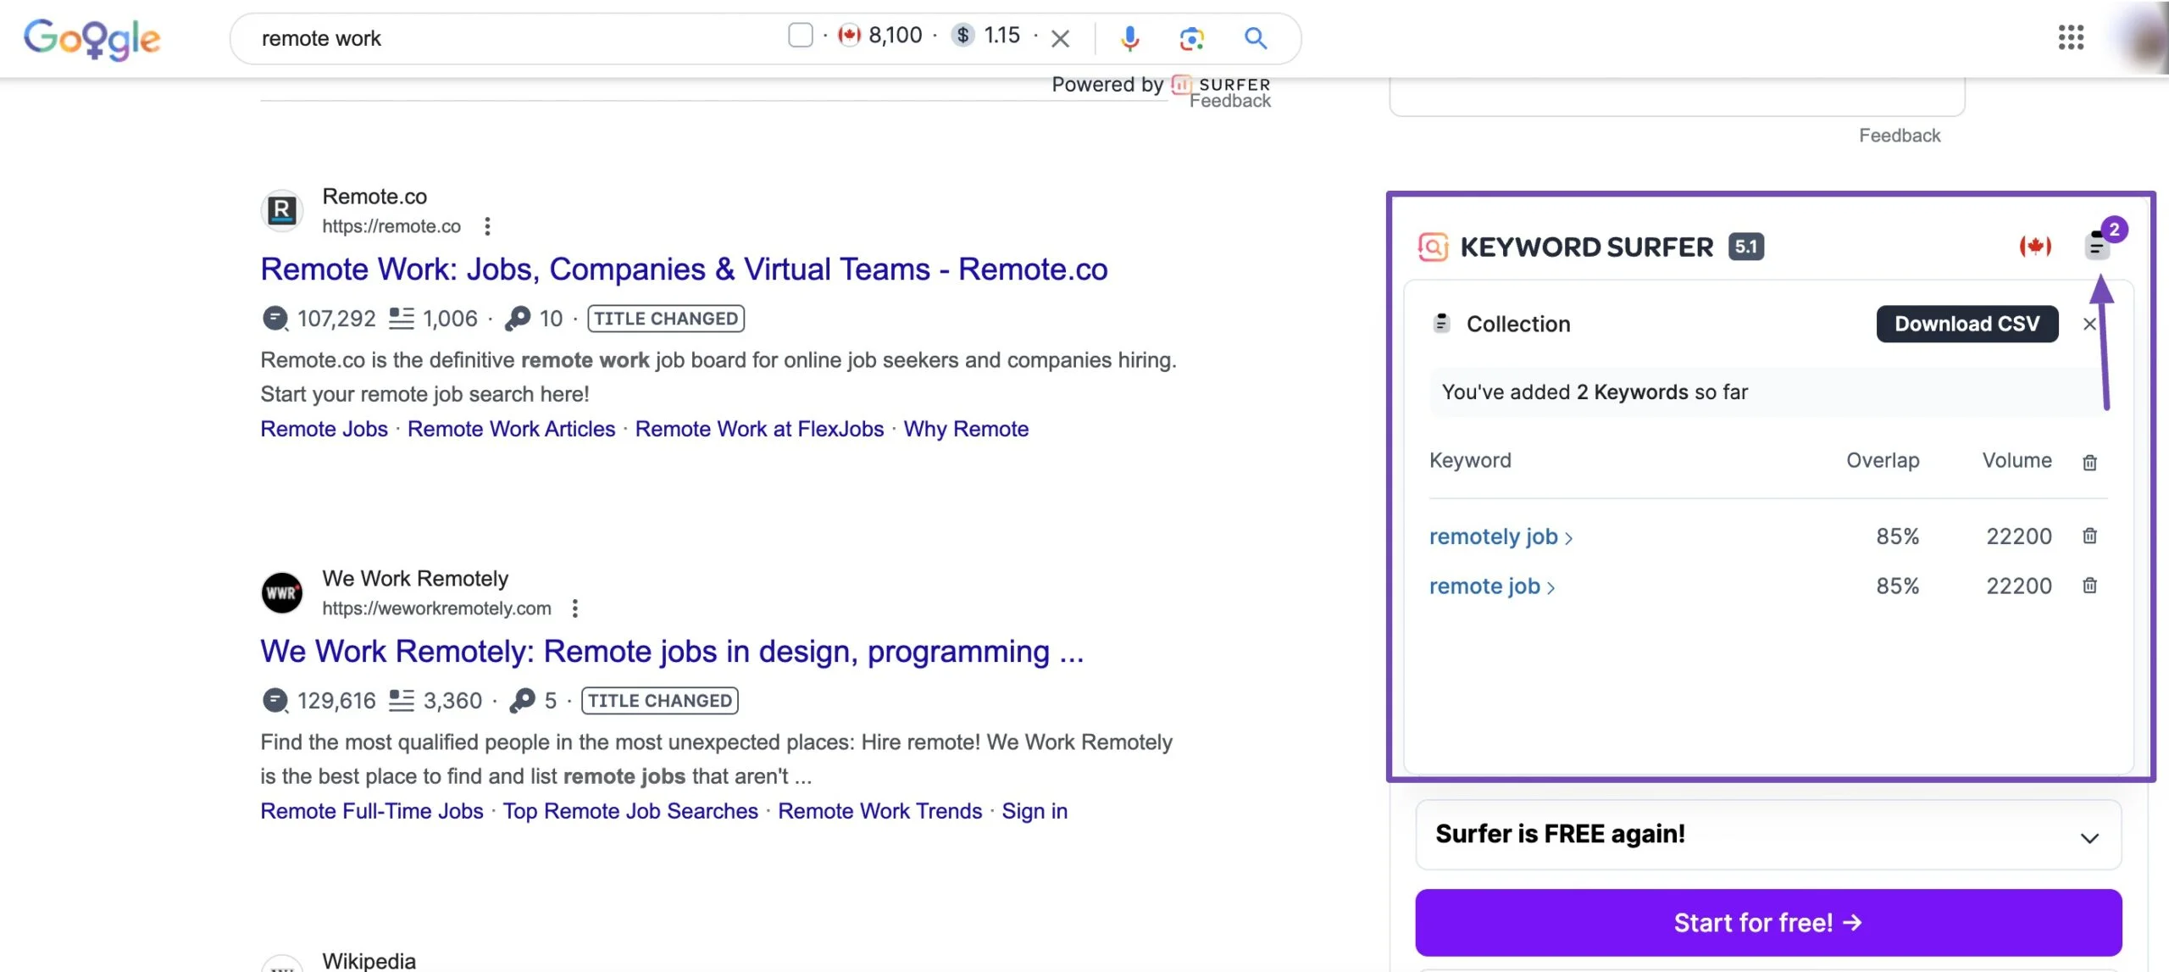Click the Download CSV button

click(x=1967, y=324)
